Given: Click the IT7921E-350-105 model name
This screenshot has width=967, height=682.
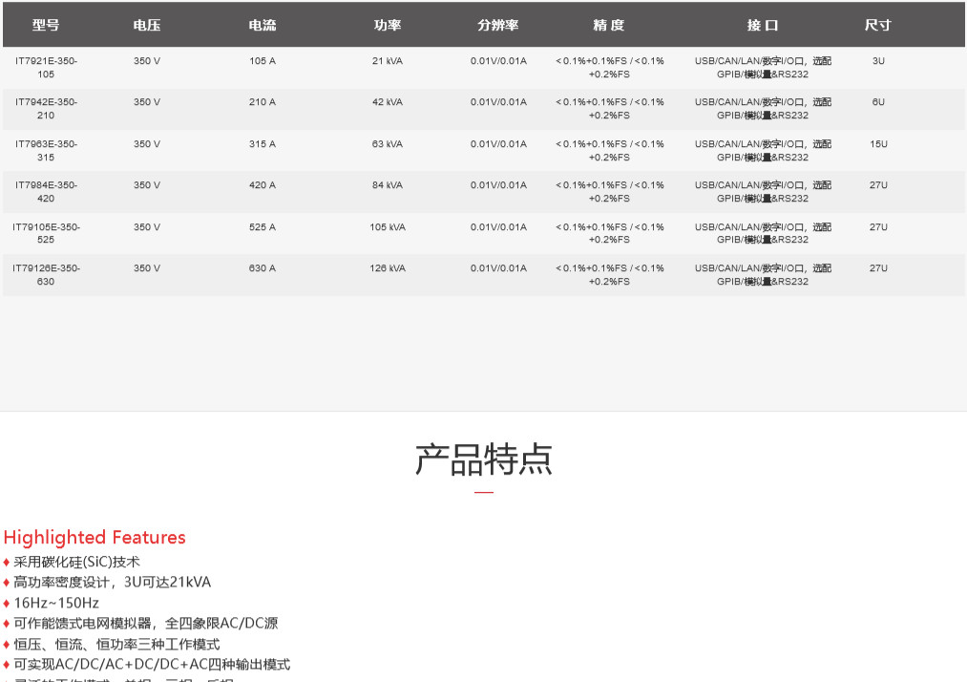Looking at the screenshot, I should click(46, 67).
